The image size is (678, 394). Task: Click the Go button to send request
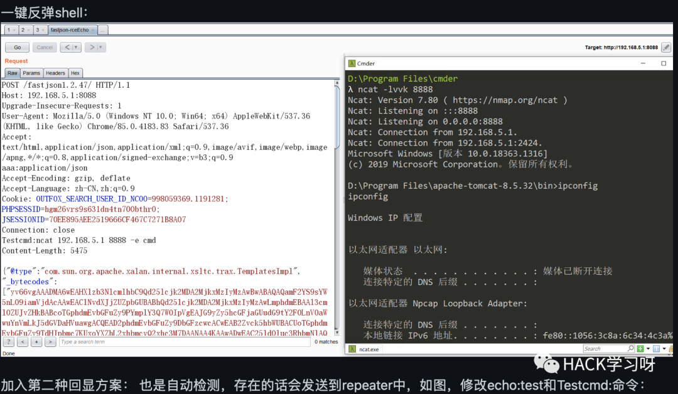[18, 48]
